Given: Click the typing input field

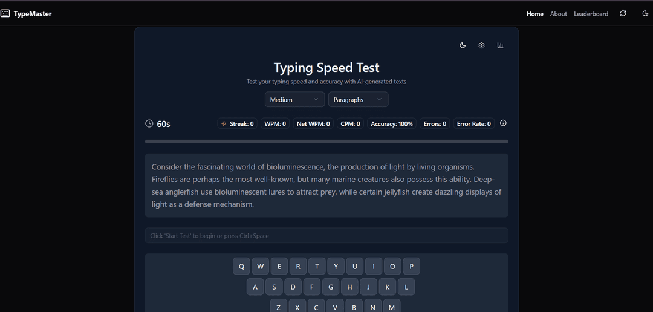Looking at the screenshot, I should coord(326,235).
